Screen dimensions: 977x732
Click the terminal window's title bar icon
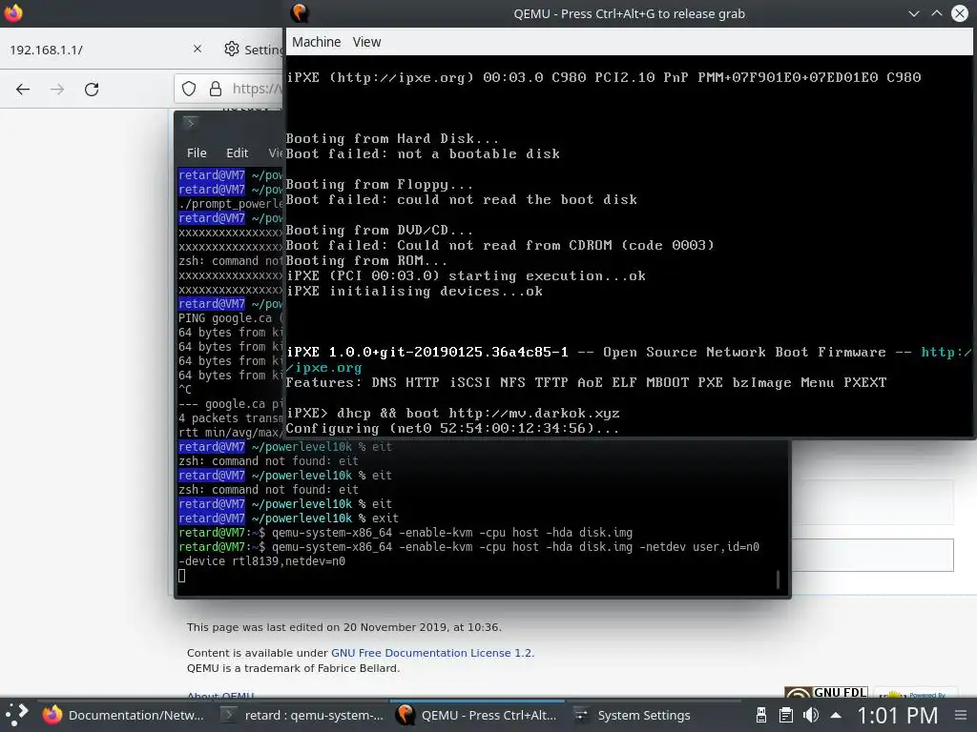pyautogui.click(x=191, y=123)
